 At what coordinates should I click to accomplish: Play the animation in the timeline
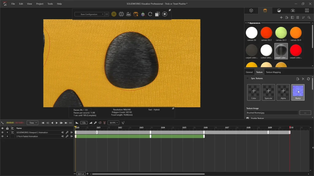57,123
